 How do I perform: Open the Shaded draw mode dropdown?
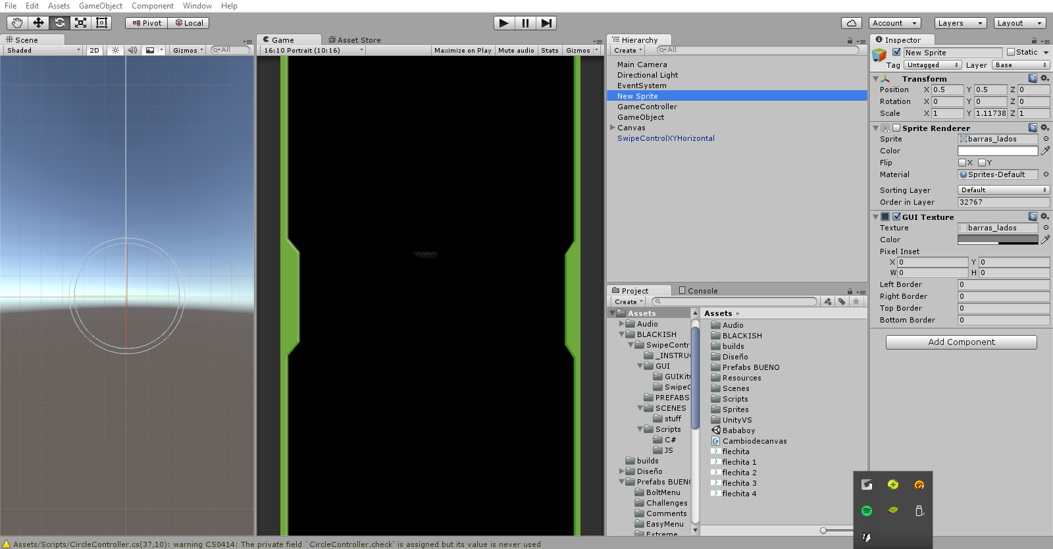[43, 50]
